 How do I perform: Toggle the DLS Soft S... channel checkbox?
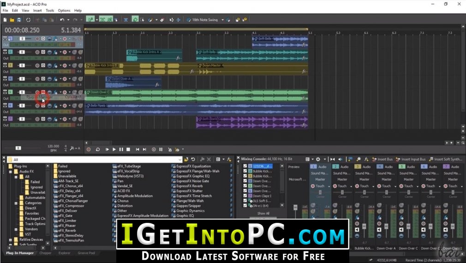click(x=245, y=201)
